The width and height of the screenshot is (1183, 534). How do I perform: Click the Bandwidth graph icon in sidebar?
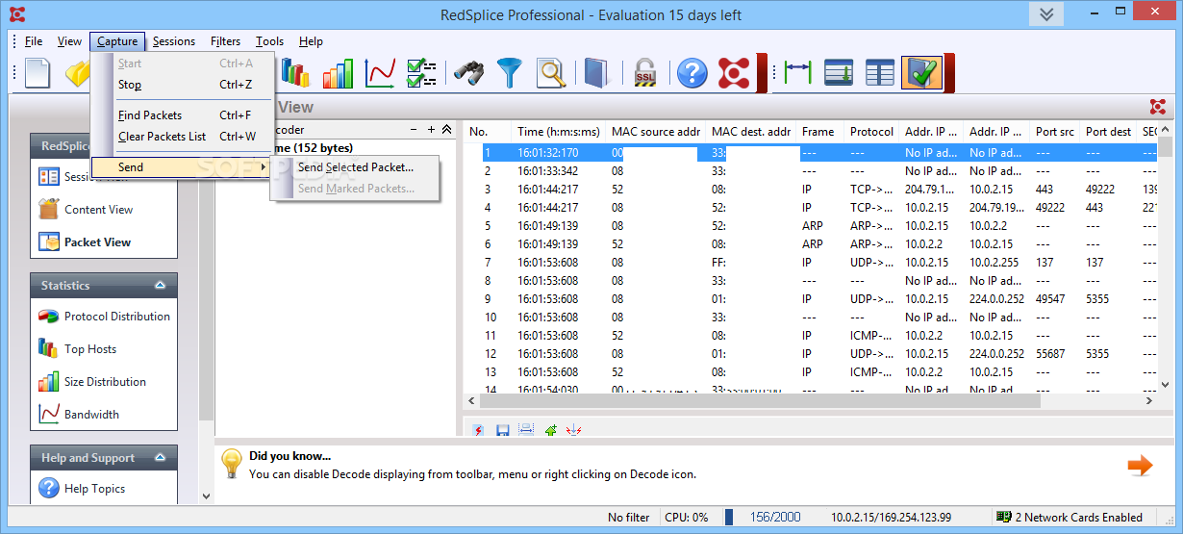49,415
